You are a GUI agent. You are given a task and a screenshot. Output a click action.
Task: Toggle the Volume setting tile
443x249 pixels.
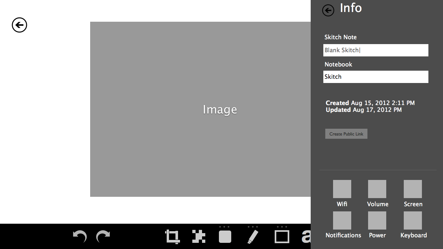377,189
